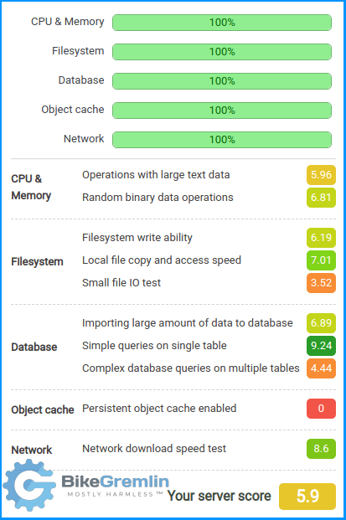Click the 8.6 network download score badge
Image resolution: width=346 pixels, height=520 pixels.
click(x=321, y=449)
